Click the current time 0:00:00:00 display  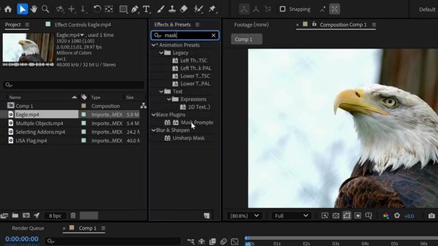22,239
